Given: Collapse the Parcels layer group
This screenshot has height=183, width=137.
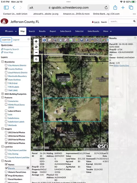Looking at the screenshot, I should pos(3,161).
